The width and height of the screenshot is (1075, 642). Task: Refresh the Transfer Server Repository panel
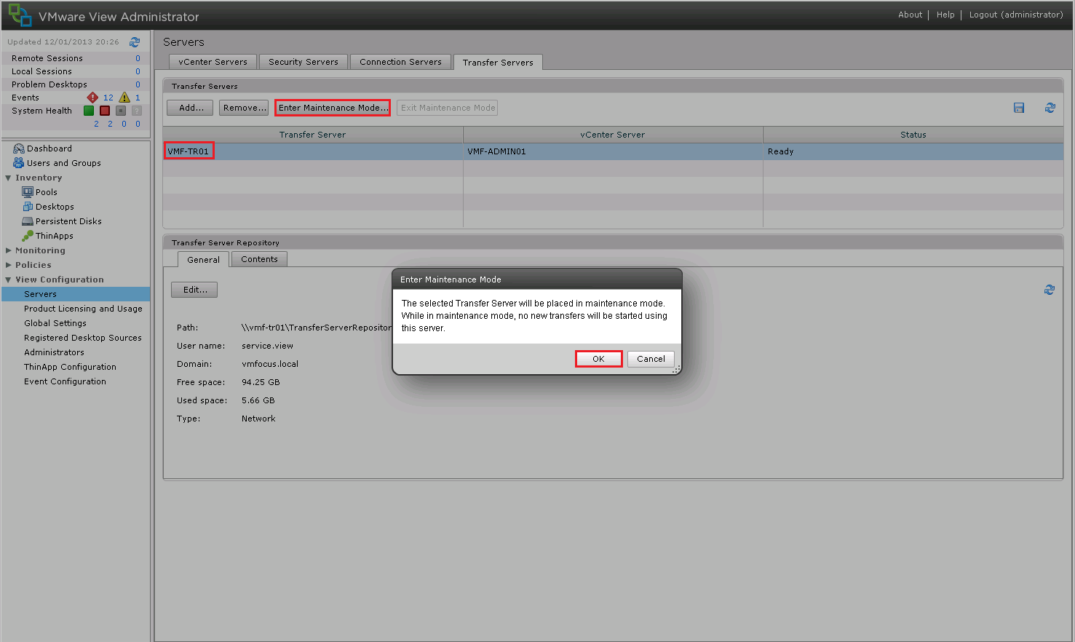click(1049, 290)
